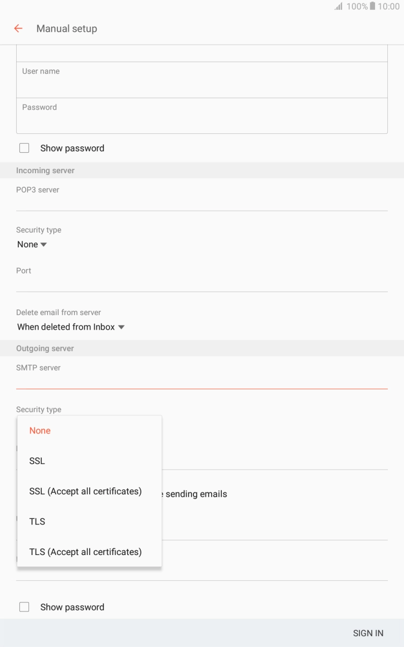The width and height of the screenshot is (404, 647).
Task: Toggle the bottom Show password checkbox
Action: [24, 607]
